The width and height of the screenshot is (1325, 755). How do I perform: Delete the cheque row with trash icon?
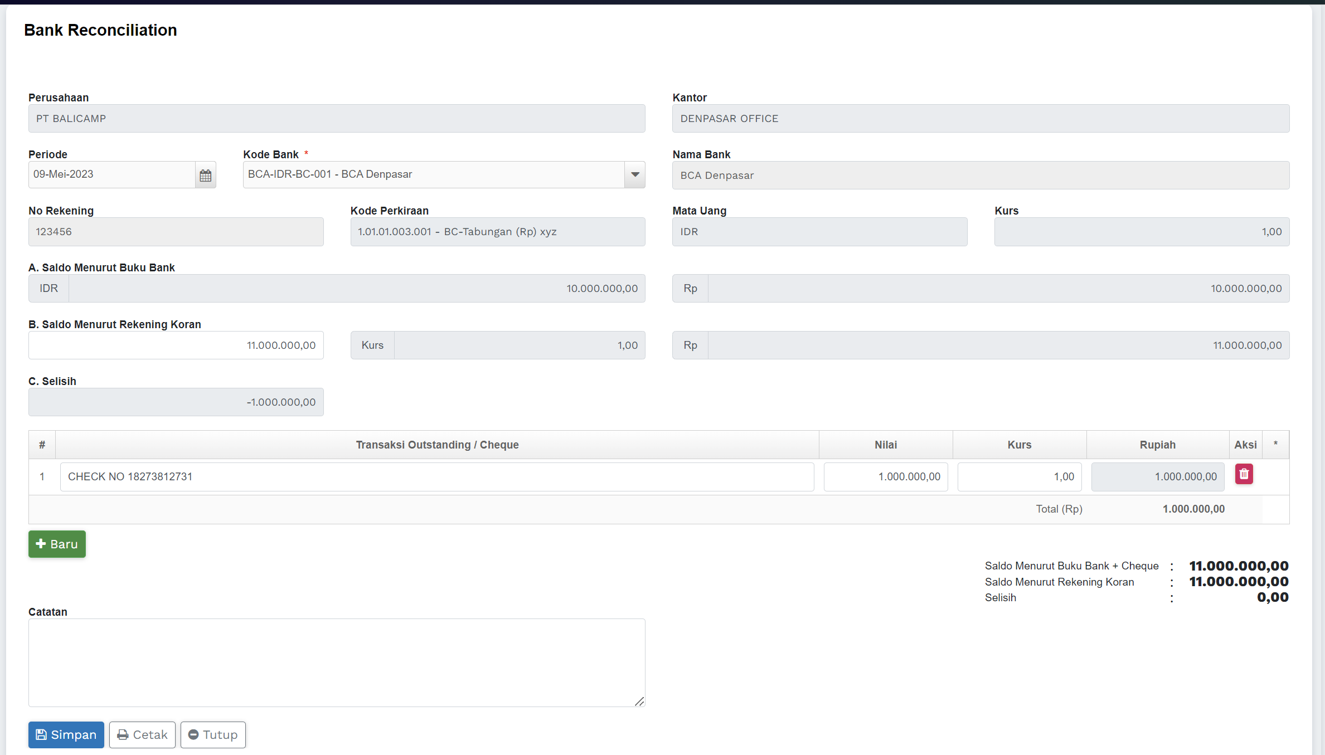1244,474
